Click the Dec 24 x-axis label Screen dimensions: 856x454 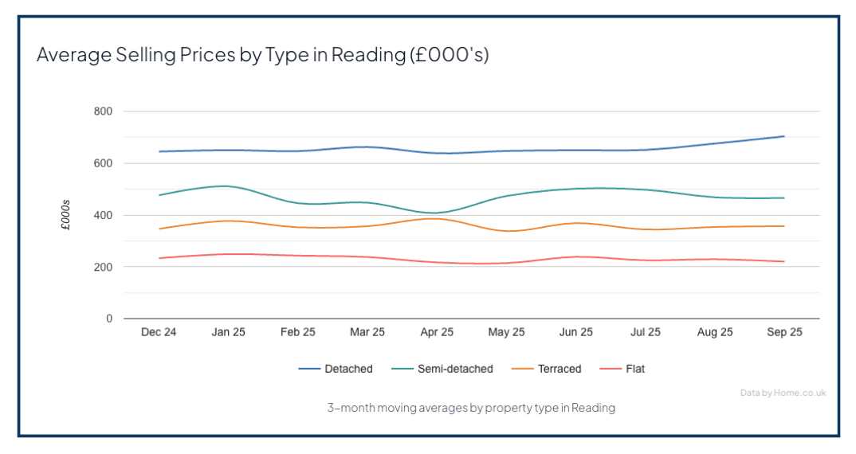pyautogui.click(x=159, y=333)
